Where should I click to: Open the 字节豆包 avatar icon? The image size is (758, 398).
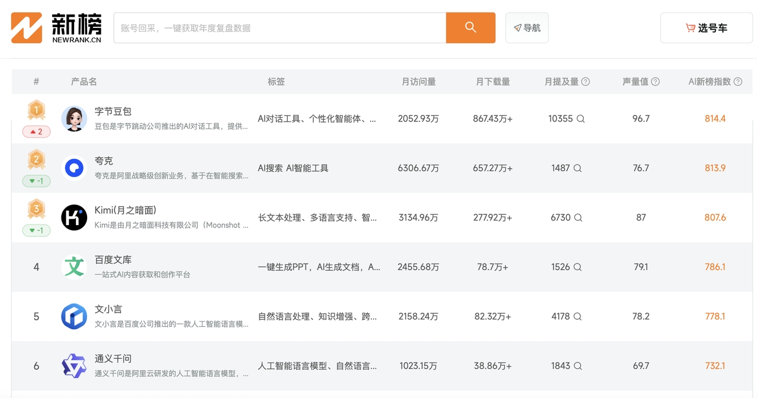74,119
